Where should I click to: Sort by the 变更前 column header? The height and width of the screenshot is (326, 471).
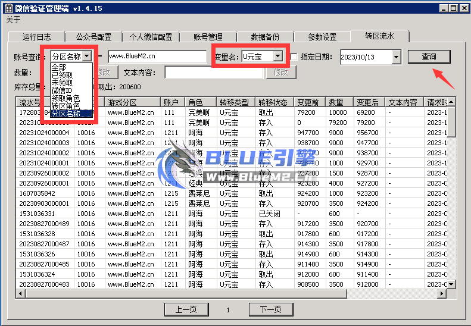(310, 102)
